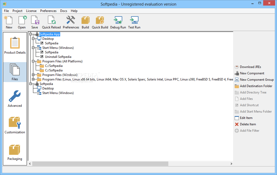Click the scroll left arrow
Screen dimensions: 277x175
click(30, 164)
